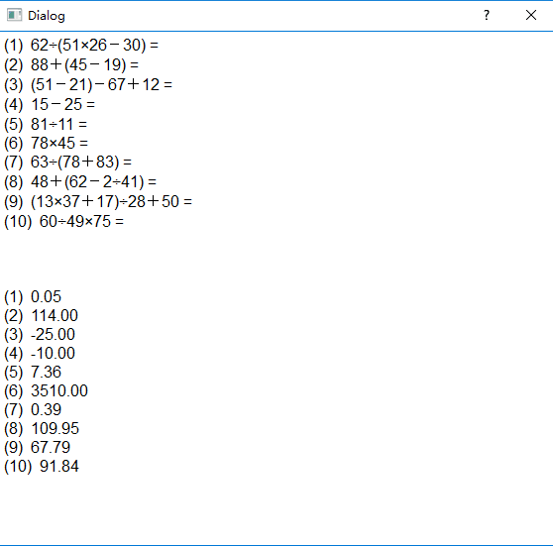Click the Dialog title text
This screenshot has width=553, height=546.
coord(47,16)
